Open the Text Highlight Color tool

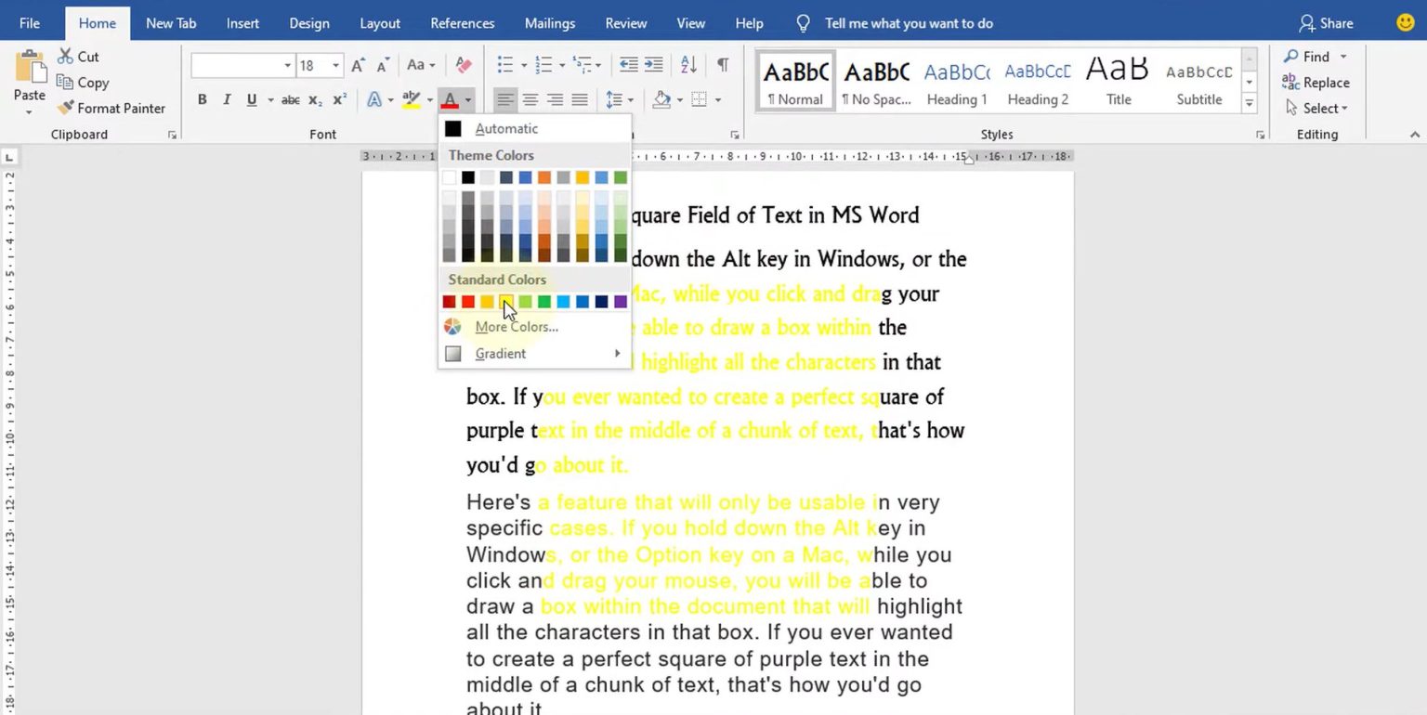pyautogui.click(x=412, y=99)
